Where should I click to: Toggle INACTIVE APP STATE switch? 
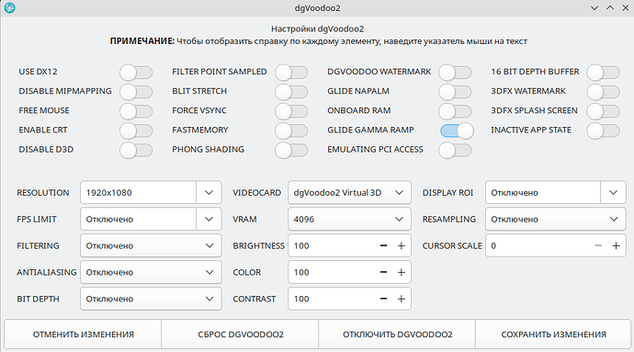pos(604,131)
